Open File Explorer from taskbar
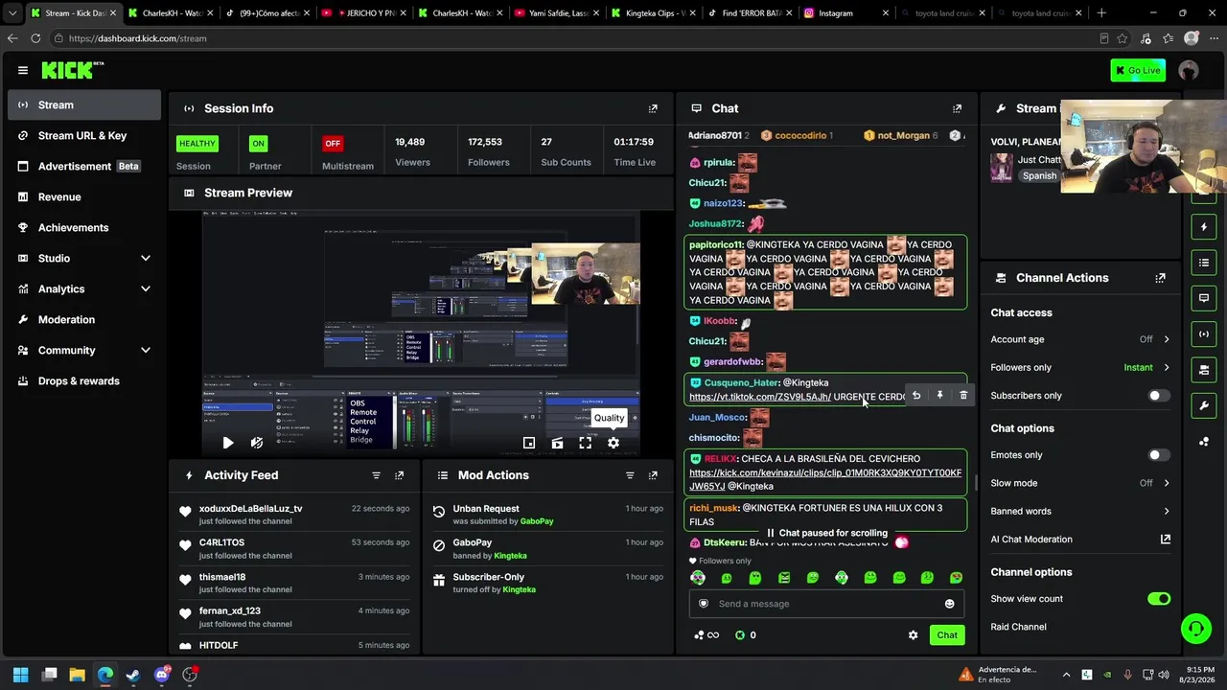 pos(78,675)
